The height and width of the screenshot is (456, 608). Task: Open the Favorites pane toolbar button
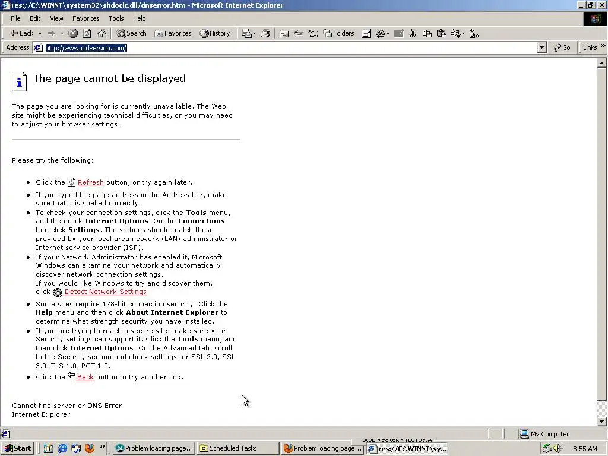click(173, 33)
